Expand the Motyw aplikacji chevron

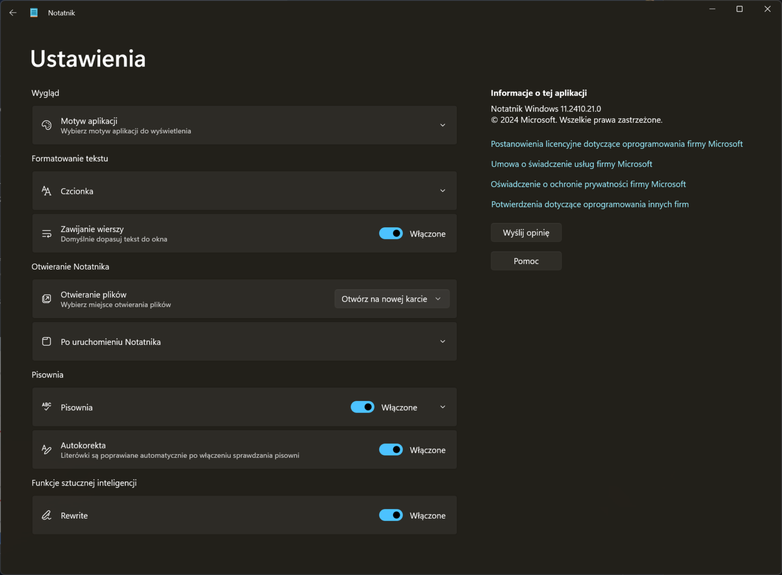442,125
